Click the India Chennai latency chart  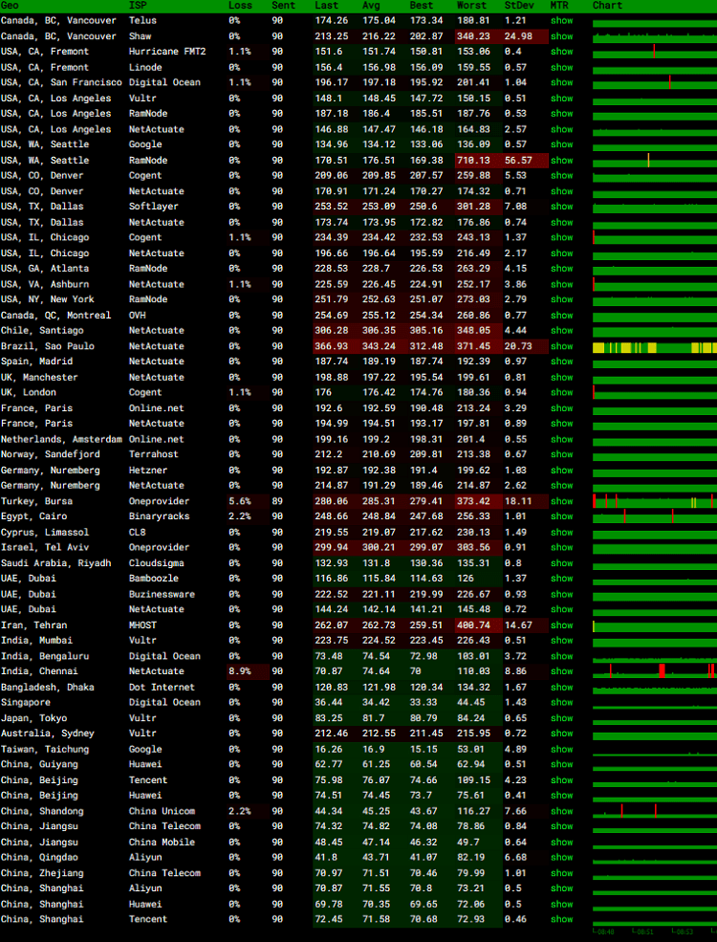pyautogui.click(x=655, y=671)
